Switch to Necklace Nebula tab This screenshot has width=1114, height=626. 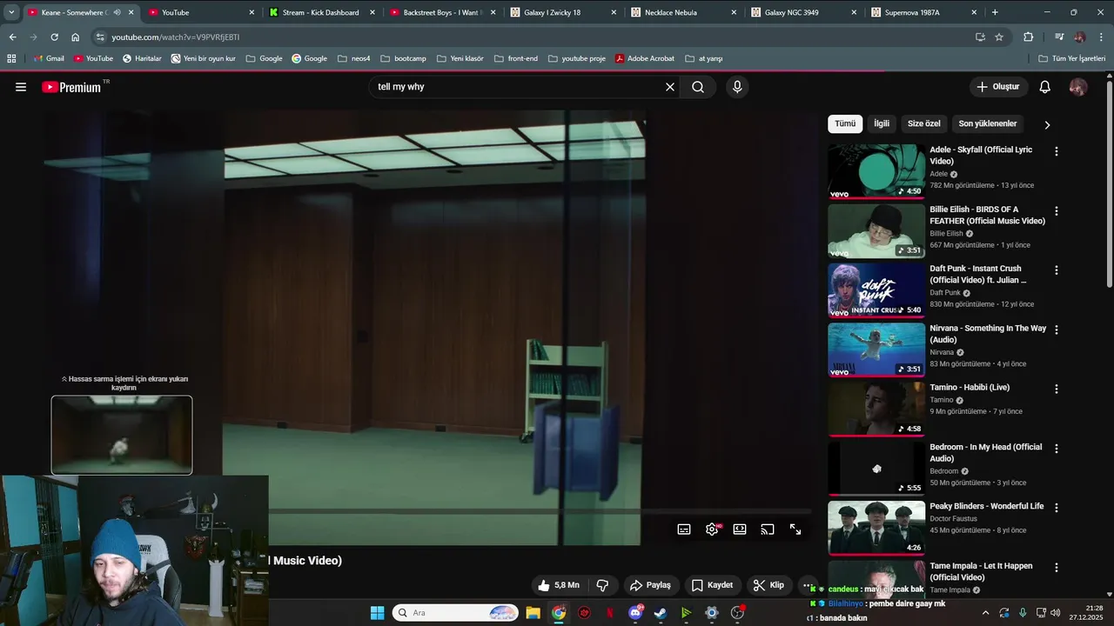[x=681, y=12]
